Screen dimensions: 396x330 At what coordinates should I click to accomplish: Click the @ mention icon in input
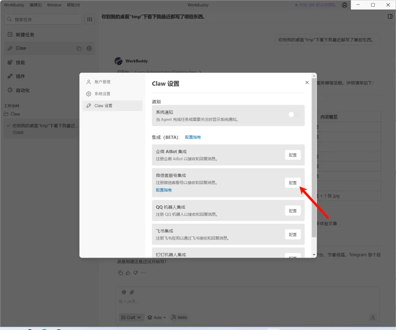[124, 292]
